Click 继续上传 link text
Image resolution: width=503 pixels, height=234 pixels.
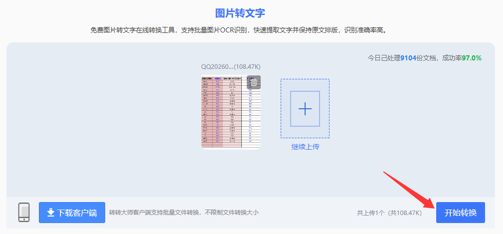coord(305,147)
